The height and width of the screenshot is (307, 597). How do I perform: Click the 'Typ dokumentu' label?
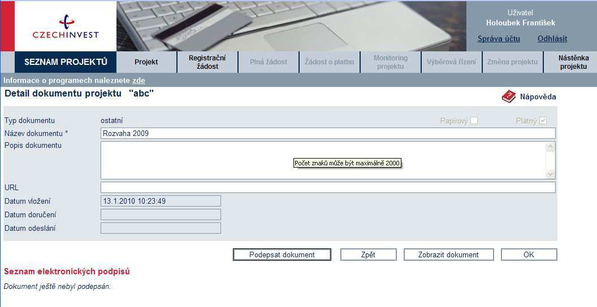30,120
